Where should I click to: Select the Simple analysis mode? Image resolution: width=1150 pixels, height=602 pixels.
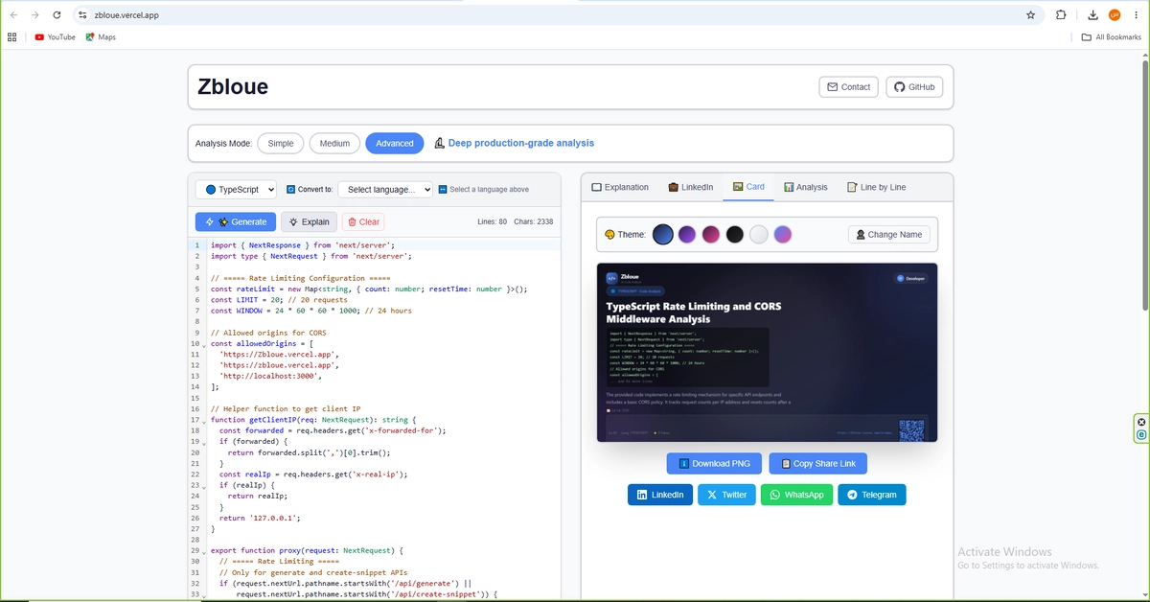(281, 143)
